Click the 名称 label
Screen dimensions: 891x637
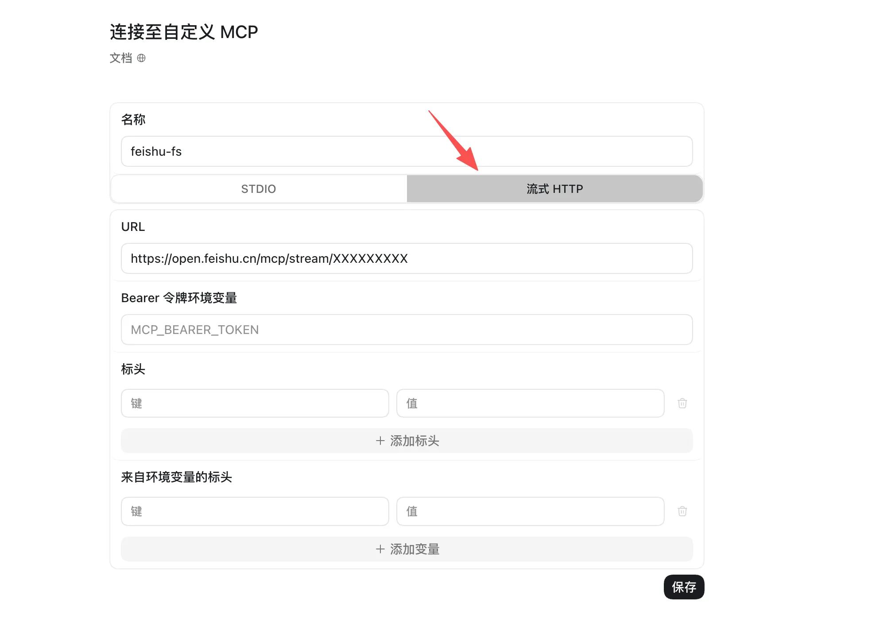click(133, 119)
